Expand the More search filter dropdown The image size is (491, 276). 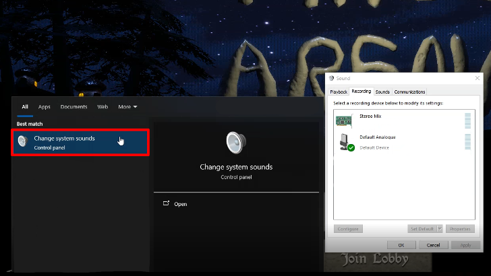tap(127, 107)
